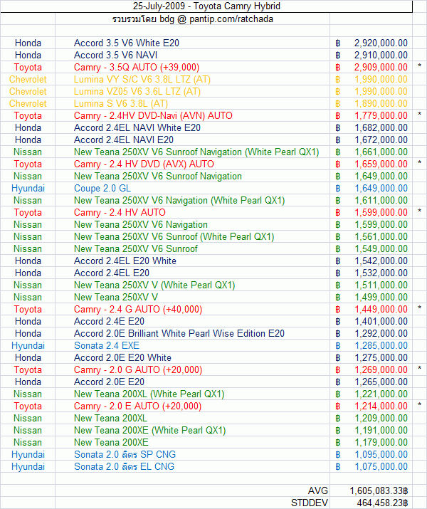Click the Sonata 2.0 EL CNG cell

click(125, 466)
